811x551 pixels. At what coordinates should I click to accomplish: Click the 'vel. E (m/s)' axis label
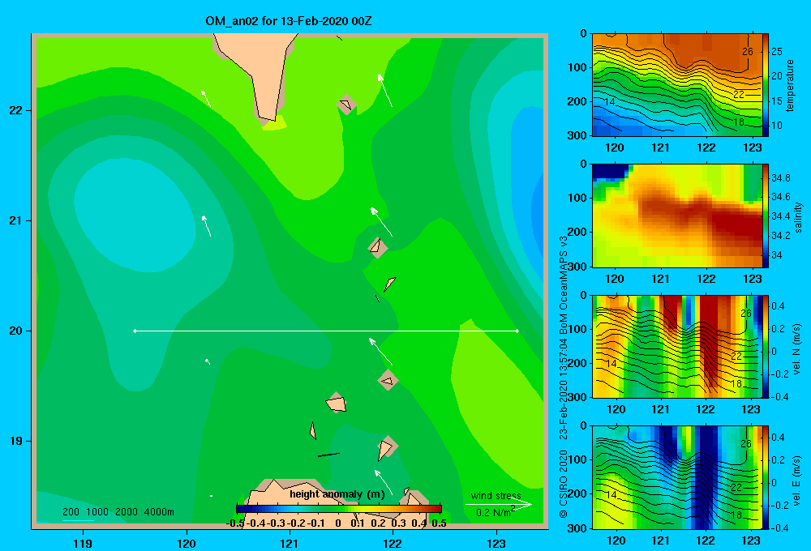(x=797, y=480)
